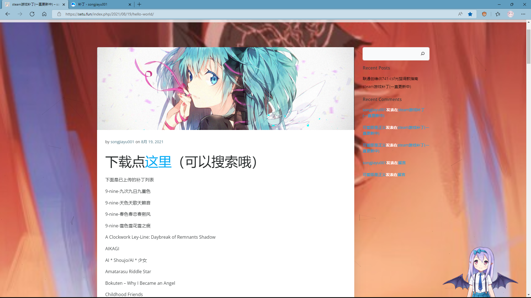Open Read Aloud icon in address bar
Viewport: 531px width, 298px height.
pos(460,14)
